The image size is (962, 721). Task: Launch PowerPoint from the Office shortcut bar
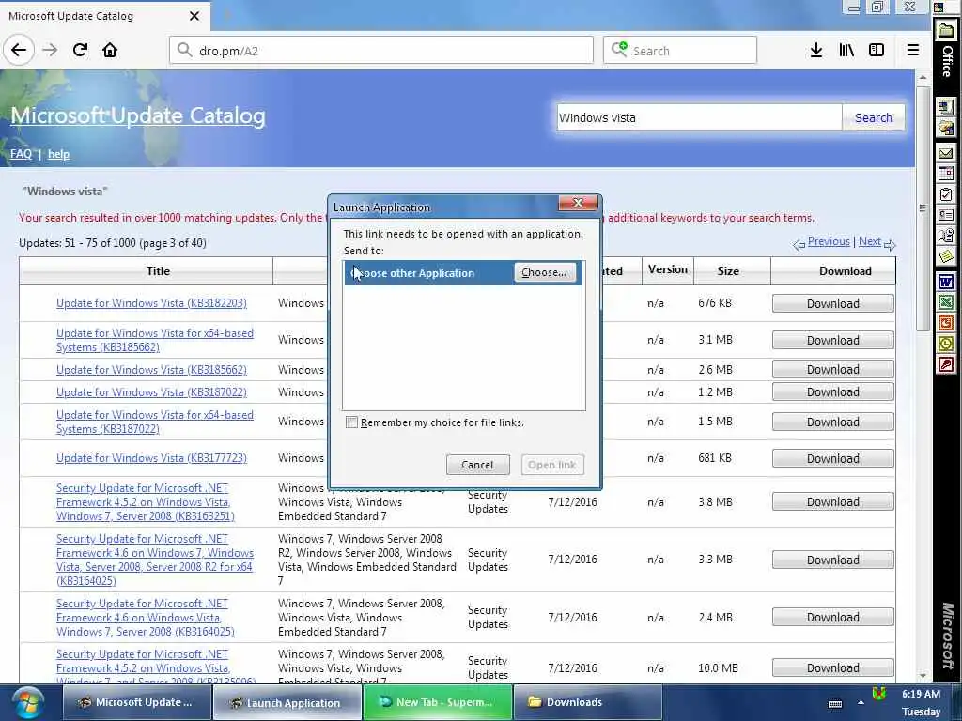[946, 323]
